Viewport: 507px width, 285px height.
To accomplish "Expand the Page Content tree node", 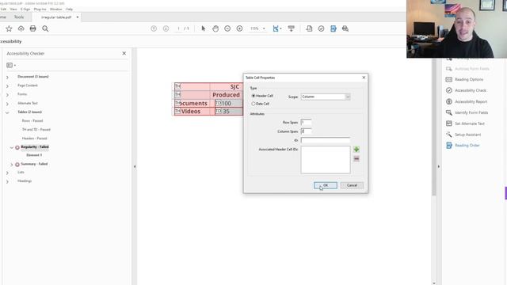I will click(x=7, y=86).
